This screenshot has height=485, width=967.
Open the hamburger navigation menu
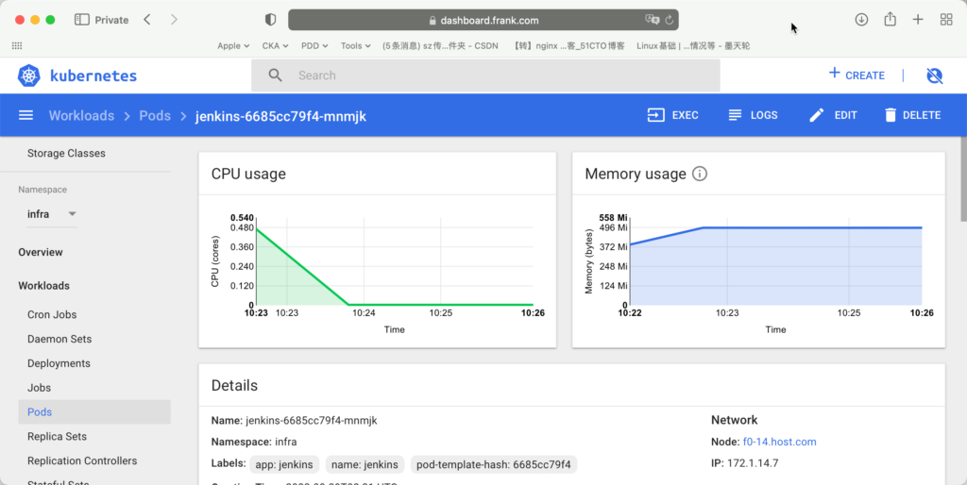point(25,115)
